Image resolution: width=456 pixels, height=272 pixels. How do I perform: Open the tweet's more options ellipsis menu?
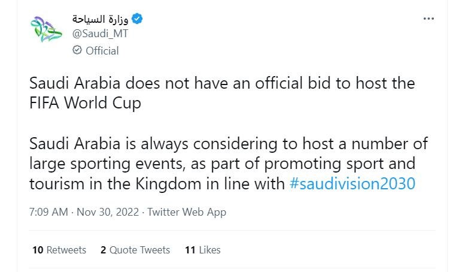(x=428, y=19)
